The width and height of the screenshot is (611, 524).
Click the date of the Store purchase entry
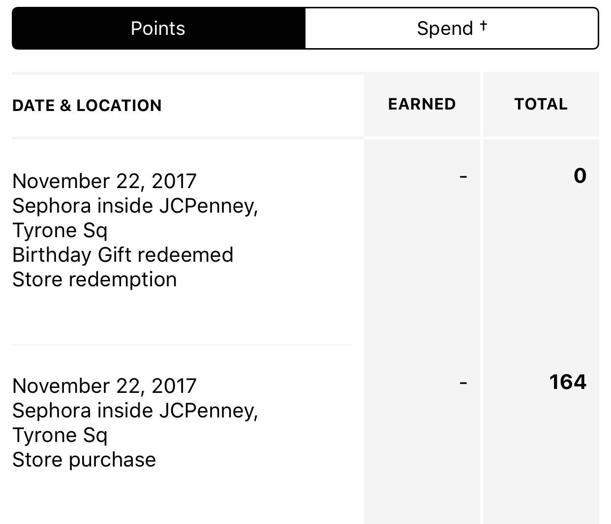[x=104, y=386]
